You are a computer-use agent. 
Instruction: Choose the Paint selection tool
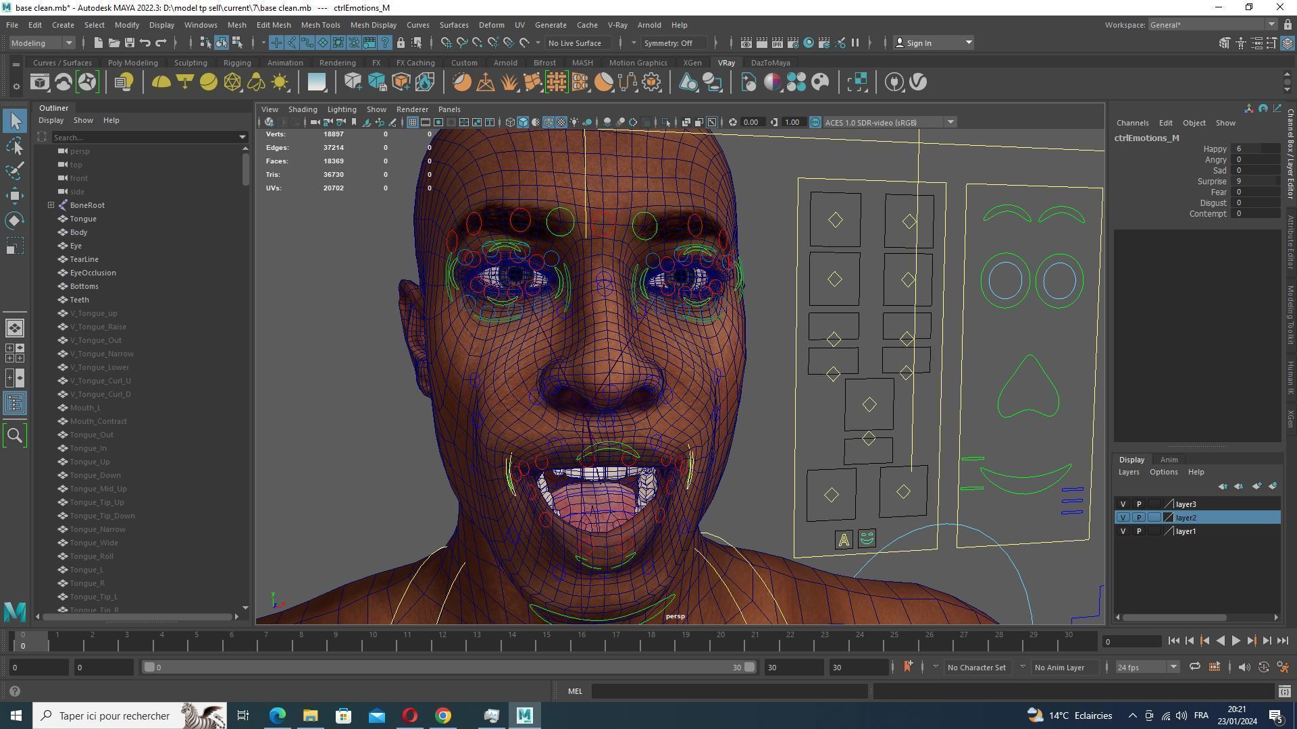click(15, 170)
